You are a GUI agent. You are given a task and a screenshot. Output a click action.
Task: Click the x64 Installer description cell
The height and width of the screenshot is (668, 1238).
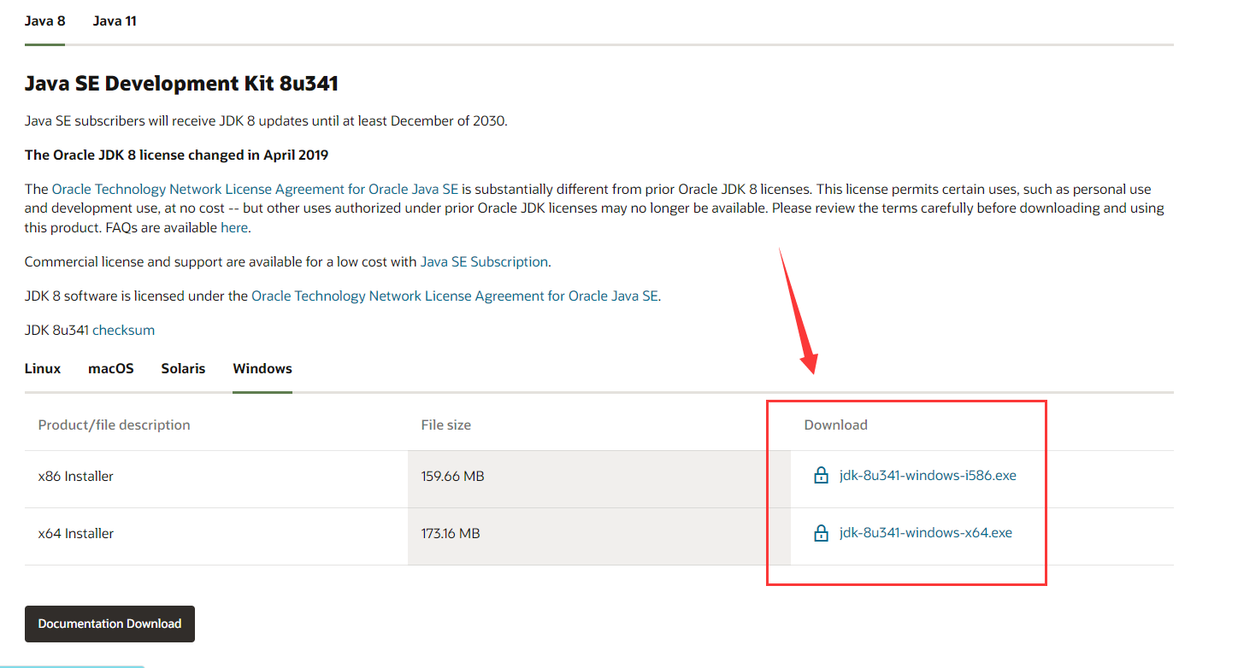click(x=76, y=533)
